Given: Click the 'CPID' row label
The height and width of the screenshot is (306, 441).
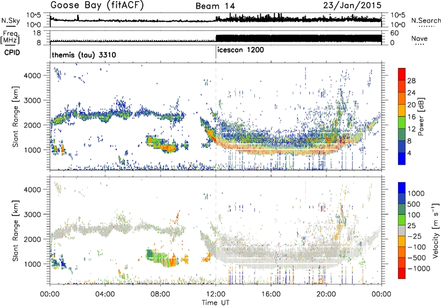Looking at the screenshot, I should click(12, 52).
